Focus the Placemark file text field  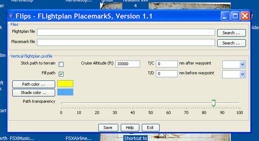click(126, 43)
